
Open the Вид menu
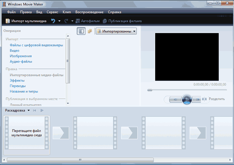[x=39, y=12]
